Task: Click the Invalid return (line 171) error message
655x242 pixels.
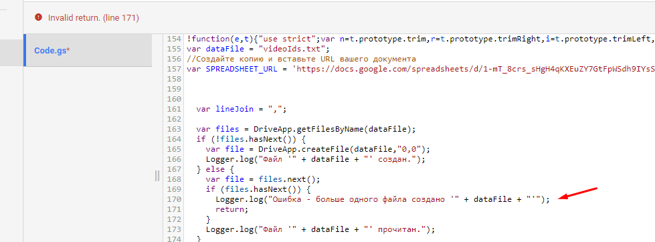Action: click(x=94, y=17)
